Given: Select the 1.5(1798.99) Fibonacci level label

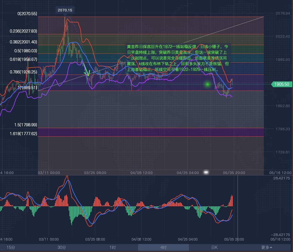Looking at the screenshot, I should click(x=25, y=125).
